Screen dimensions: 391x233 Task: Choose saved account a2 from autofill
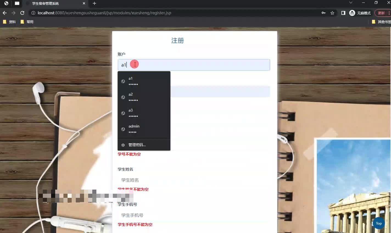click(x=144, y=97)
